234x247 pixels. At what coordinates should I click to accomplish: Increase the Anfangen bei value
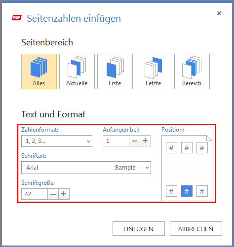tap(145, 141)
